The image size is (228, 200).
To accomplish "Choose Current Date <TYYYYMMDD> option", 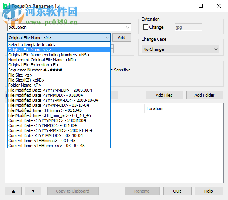I will pyautogui.click(x=59, y=120).
